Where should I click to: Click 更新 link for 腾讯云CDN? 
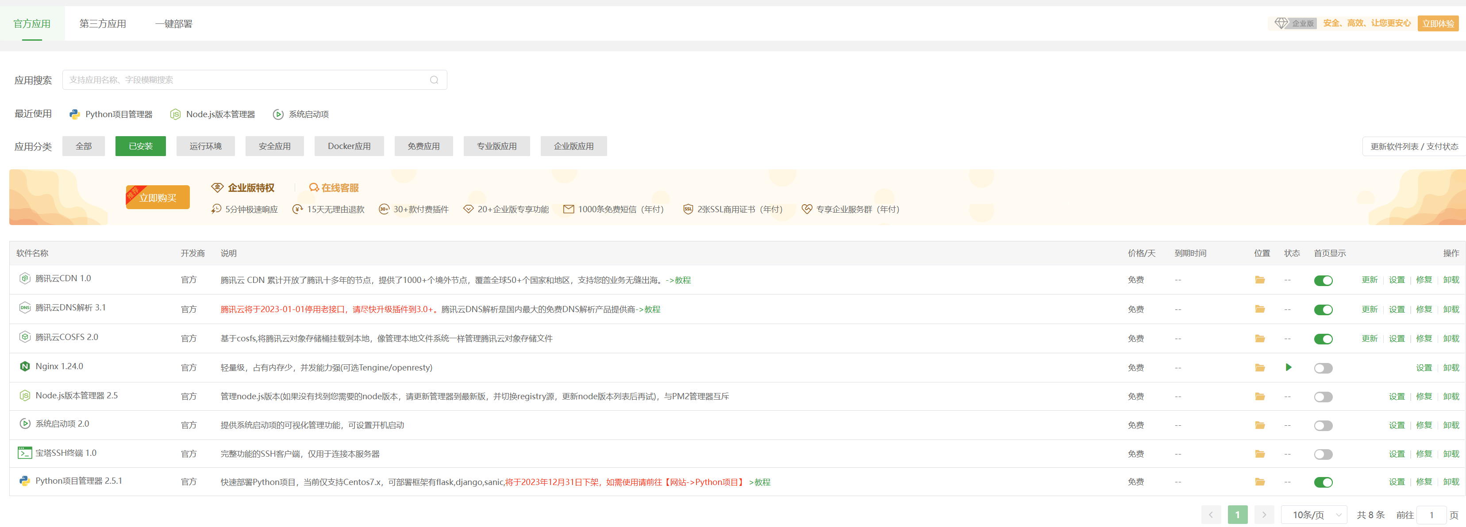click(1369, 280)
